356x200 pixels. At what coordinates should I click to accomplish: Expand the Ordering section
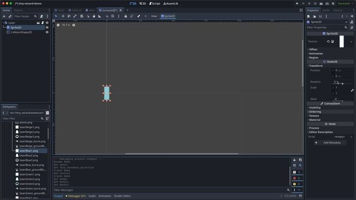314,112
